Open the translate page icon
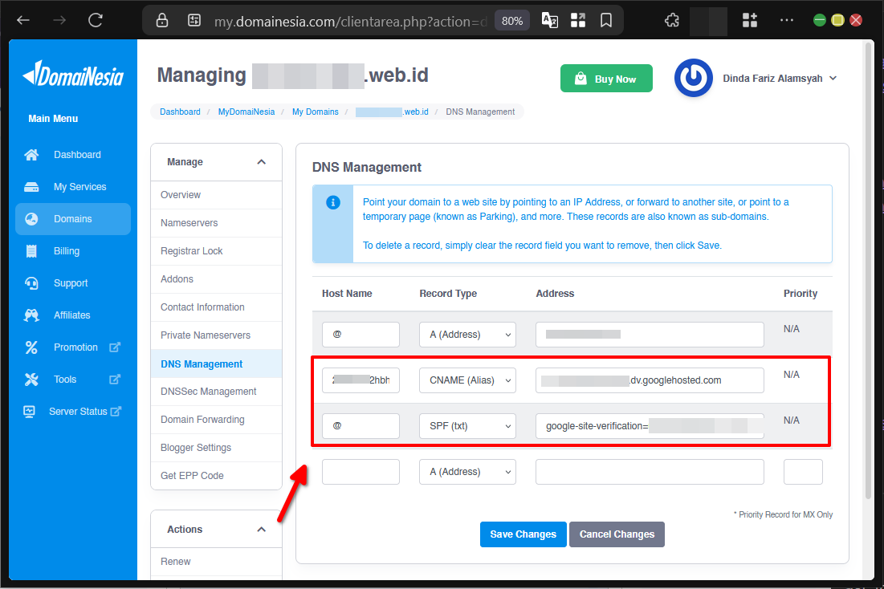 click(x=550, y=21)
